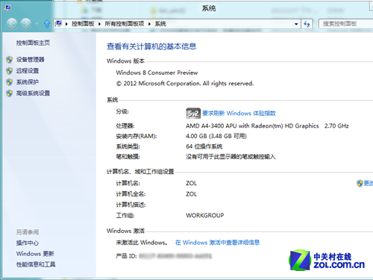Open 性能信息和工具 link
Image resolution: width=373 pixels, height=280 pixels.
pyautogui.click(x=36, y=264)
